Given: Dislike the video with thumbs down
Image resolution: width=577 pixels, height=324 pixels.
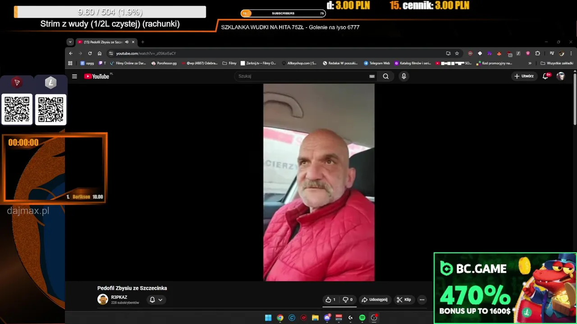Looking at the screenshot, I should coord(348,300).
